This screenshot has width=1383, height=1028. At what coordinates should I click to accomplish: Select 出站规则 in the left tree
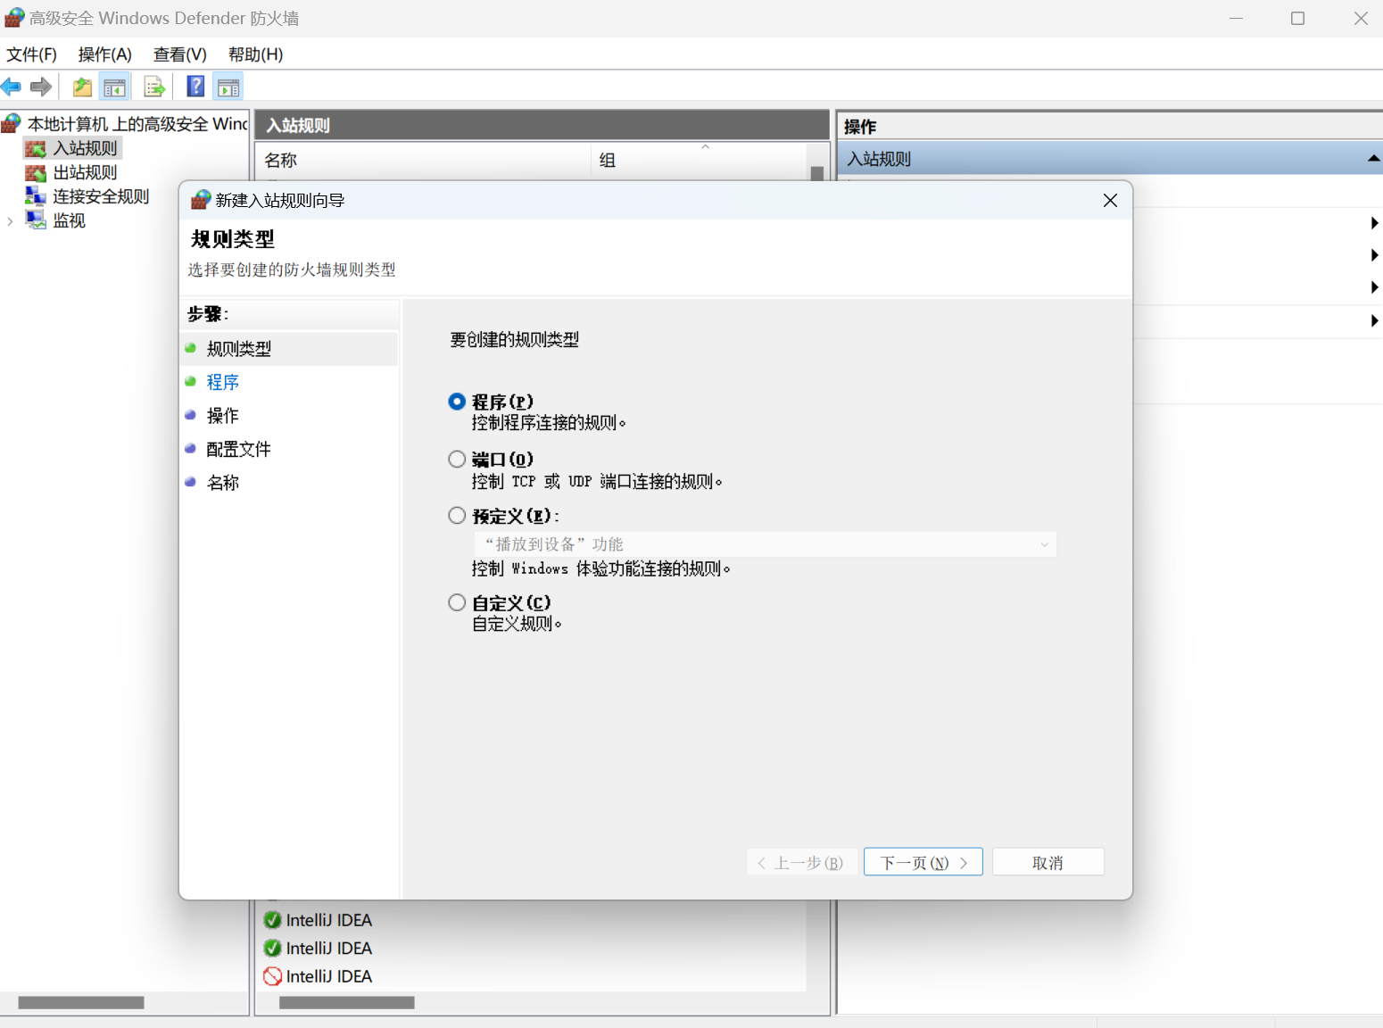click(86, 172)
